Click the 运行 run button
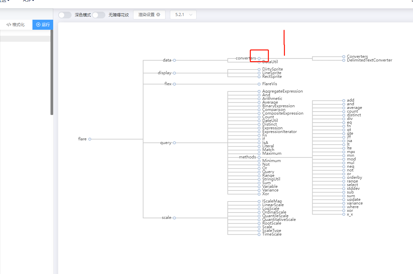Screen dimensions: 413x274 tap(43, 24)
